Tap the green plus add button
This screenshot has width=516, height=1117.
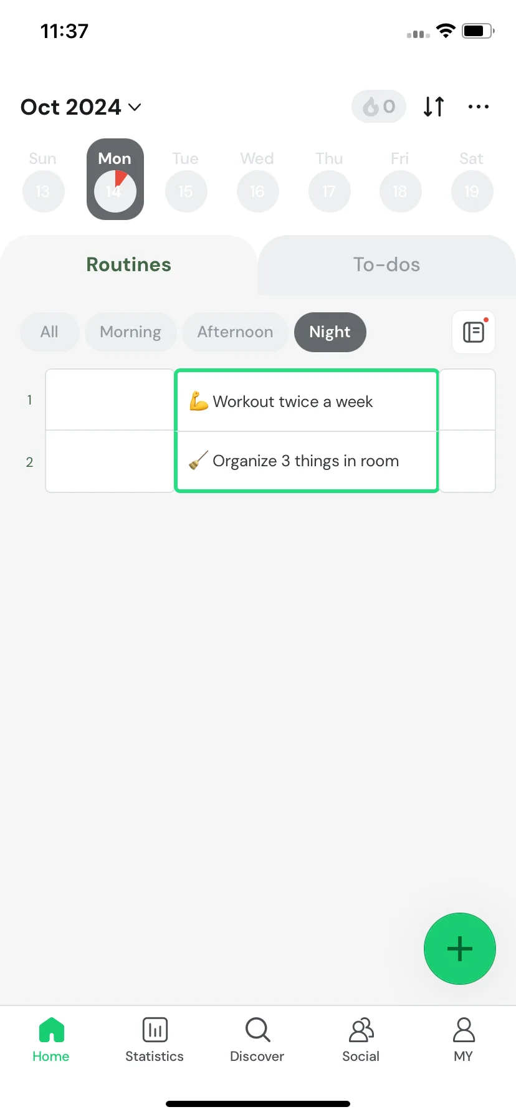point(460,949)
